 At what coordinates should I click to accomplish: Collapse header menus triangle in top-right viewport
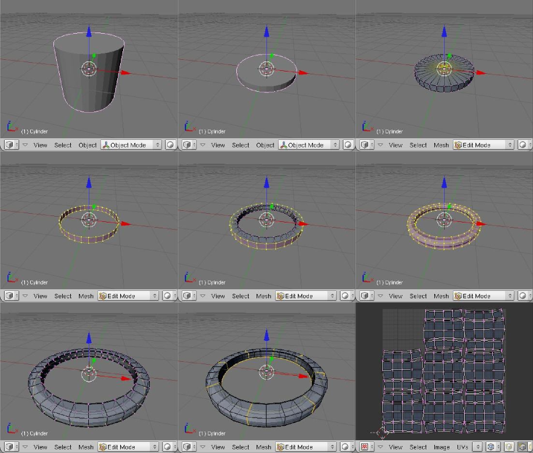pos(380,145)
